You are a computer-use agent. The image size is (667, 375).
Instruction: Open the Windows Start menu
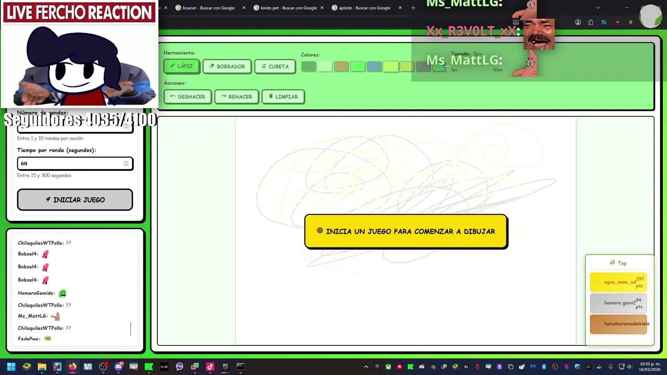pyautogui.click(x=11, y=367)
